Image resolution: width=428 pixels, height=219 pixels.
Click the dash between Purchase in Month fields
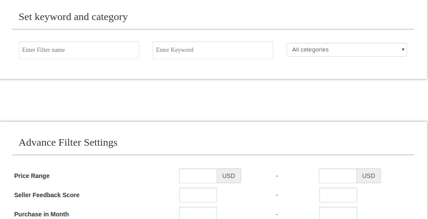pos(277,214)
